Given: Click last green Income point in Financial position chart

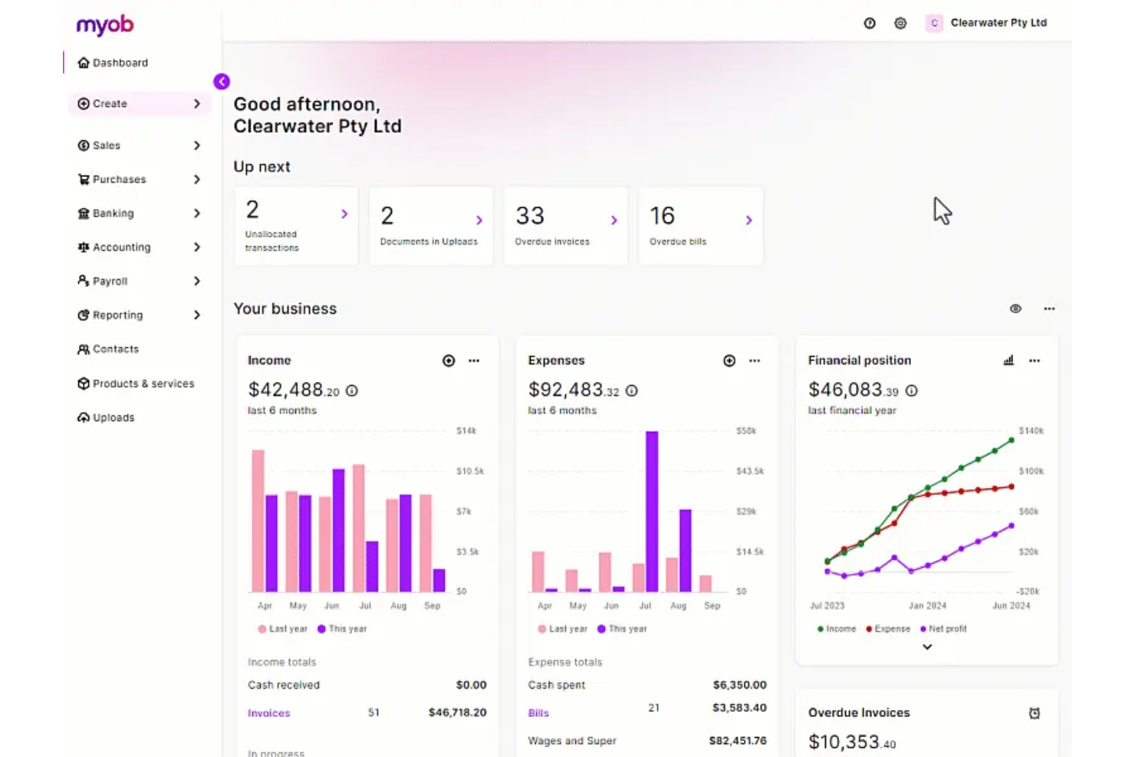Looking at the screenshot, I should [x=1012, y=440].
